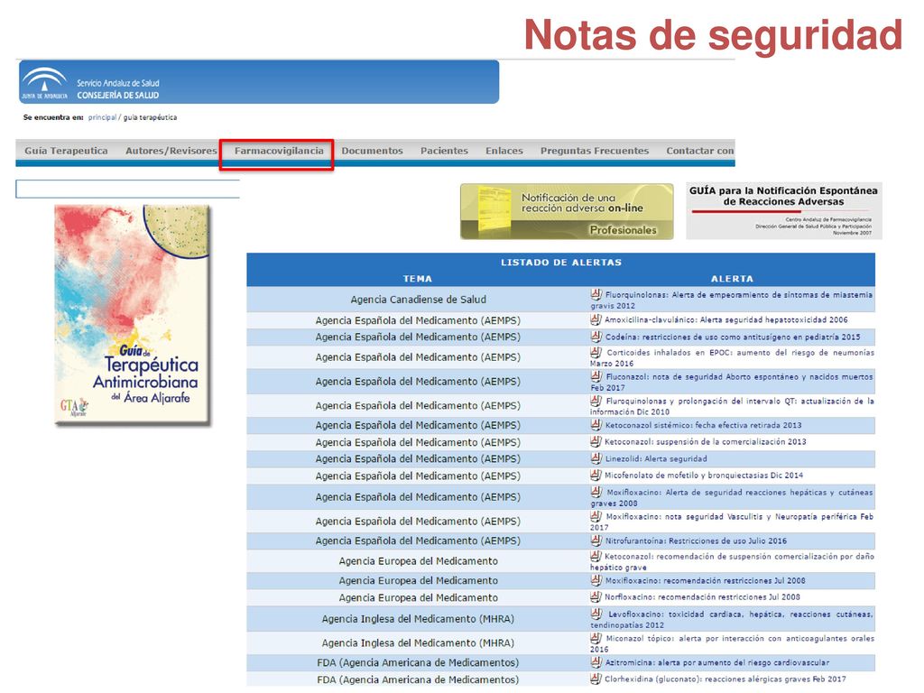Click PDF icon for Azitromicina riesgo cardiovascular
Screen dimensions: 924x693
[x=596, y=662]
